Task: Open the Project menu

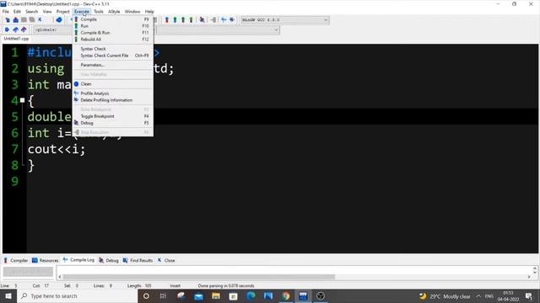Action: coord(63,11)
